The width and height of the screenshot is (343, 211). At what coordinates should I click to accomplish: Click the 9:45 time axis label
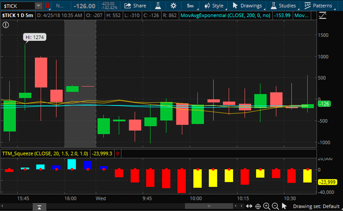tap(147, 199)
